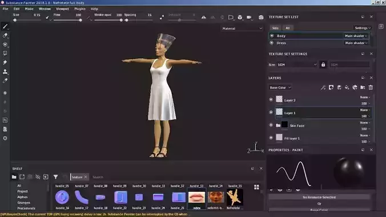Open the Edit menu
Image resolution: width=386 pixels, height=217 pixels.
pyautogui.click(x=17, y=9)
